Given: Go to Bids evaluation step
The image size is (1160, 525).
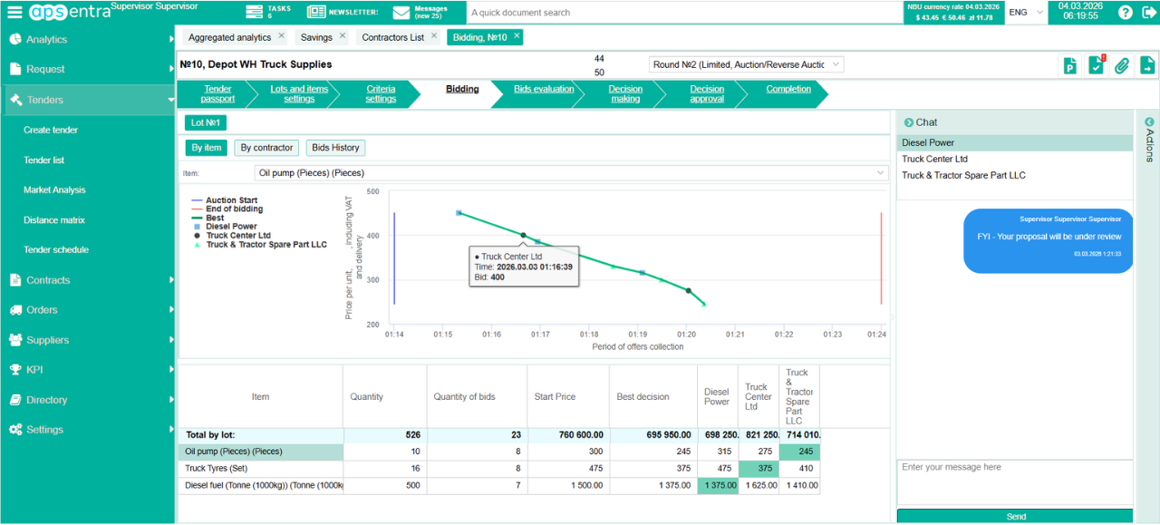Looking at the screenshot, I should [x=544, y=89].
